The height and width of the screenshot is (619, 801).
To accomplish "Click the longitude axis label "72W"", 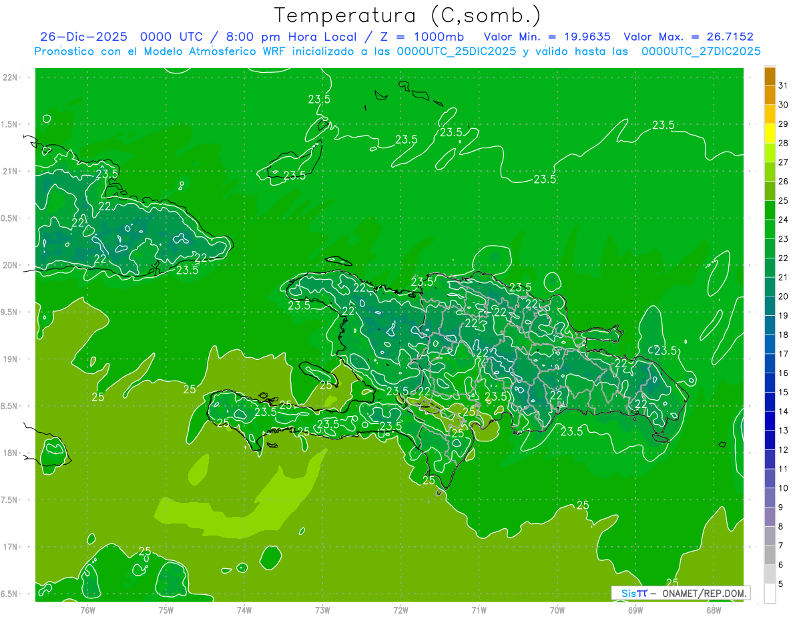I will click(x=400, y=610).
